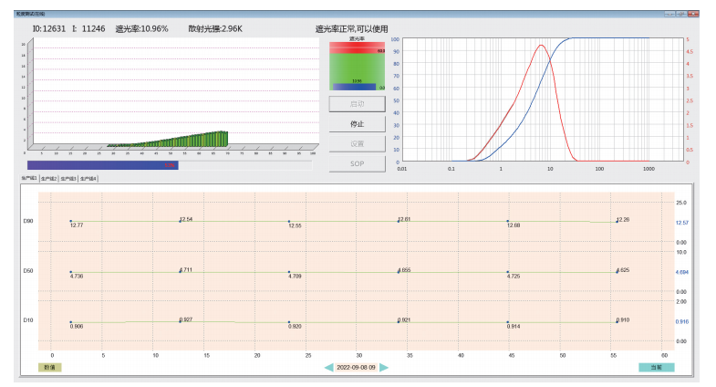Select the 生产线3 tab
This screenshot has width=716, height=387.
(x=68, y=179)
